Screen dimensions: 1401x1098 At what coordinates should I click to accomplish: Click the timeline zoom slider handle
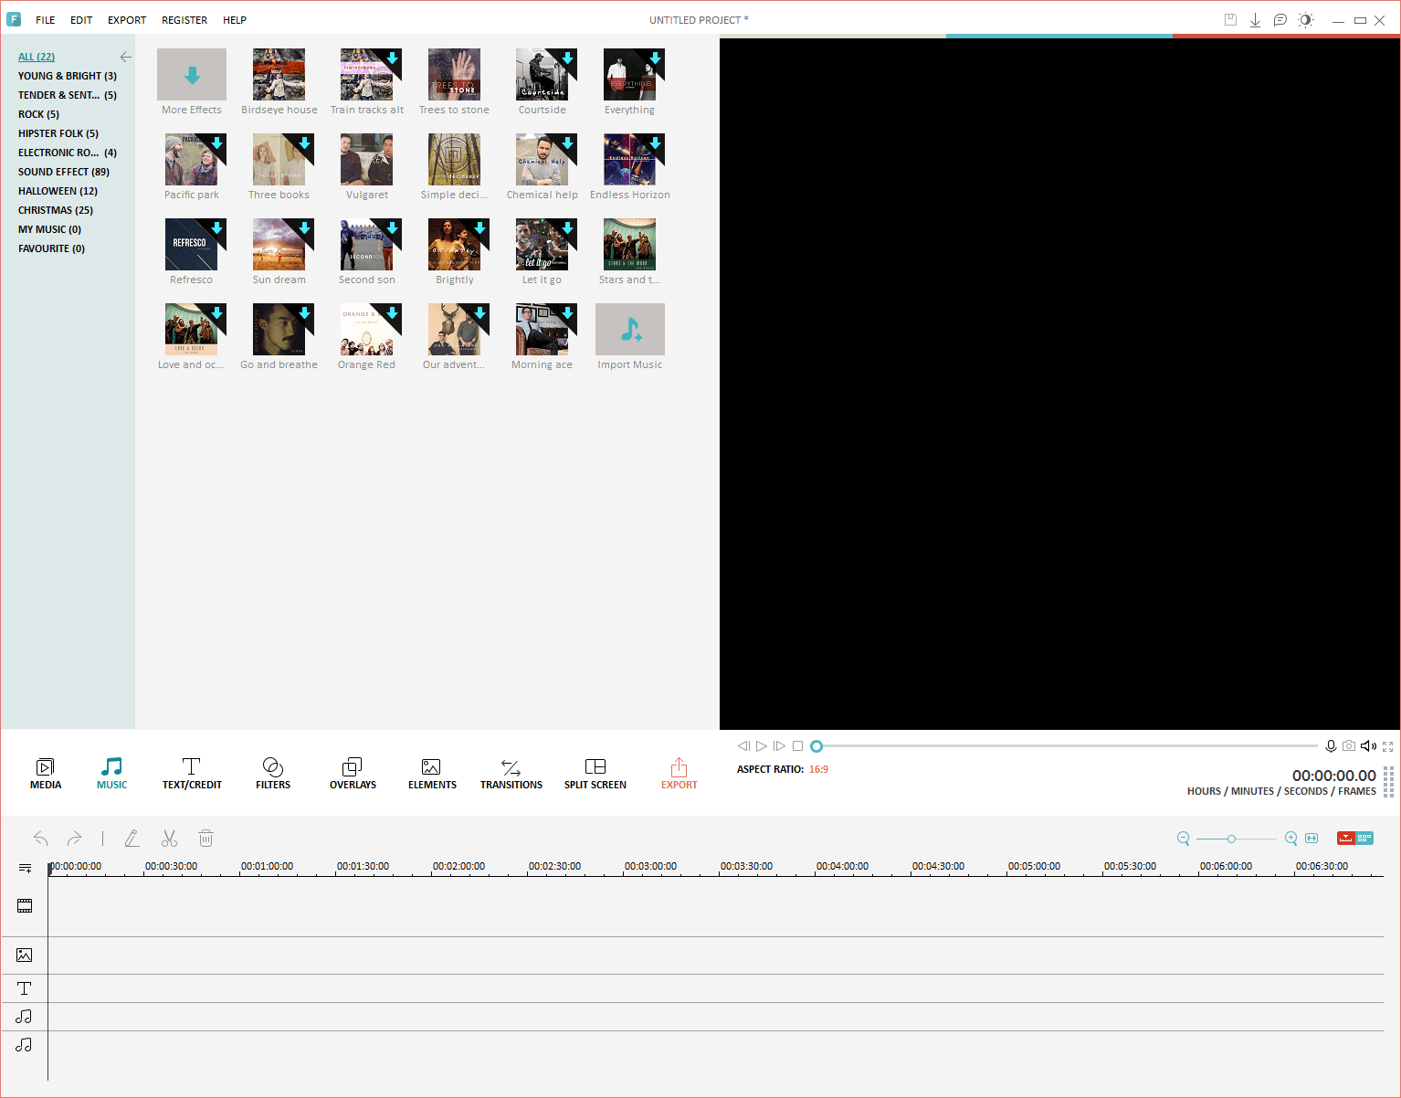tap(1231, 839)
